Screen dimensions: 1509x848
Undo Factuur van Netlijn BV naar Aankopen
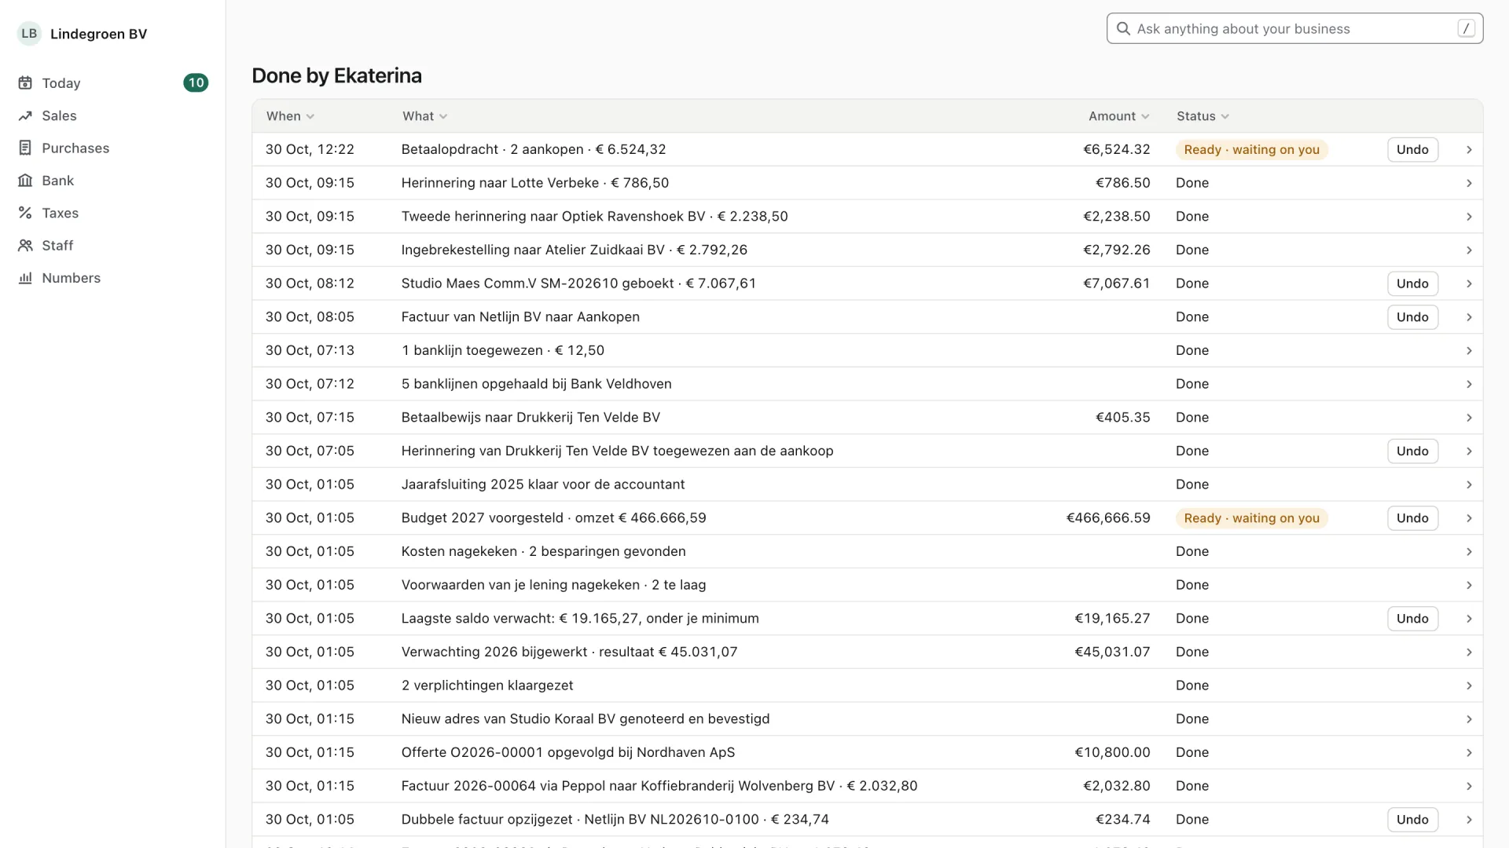[x=1412, y=317]
